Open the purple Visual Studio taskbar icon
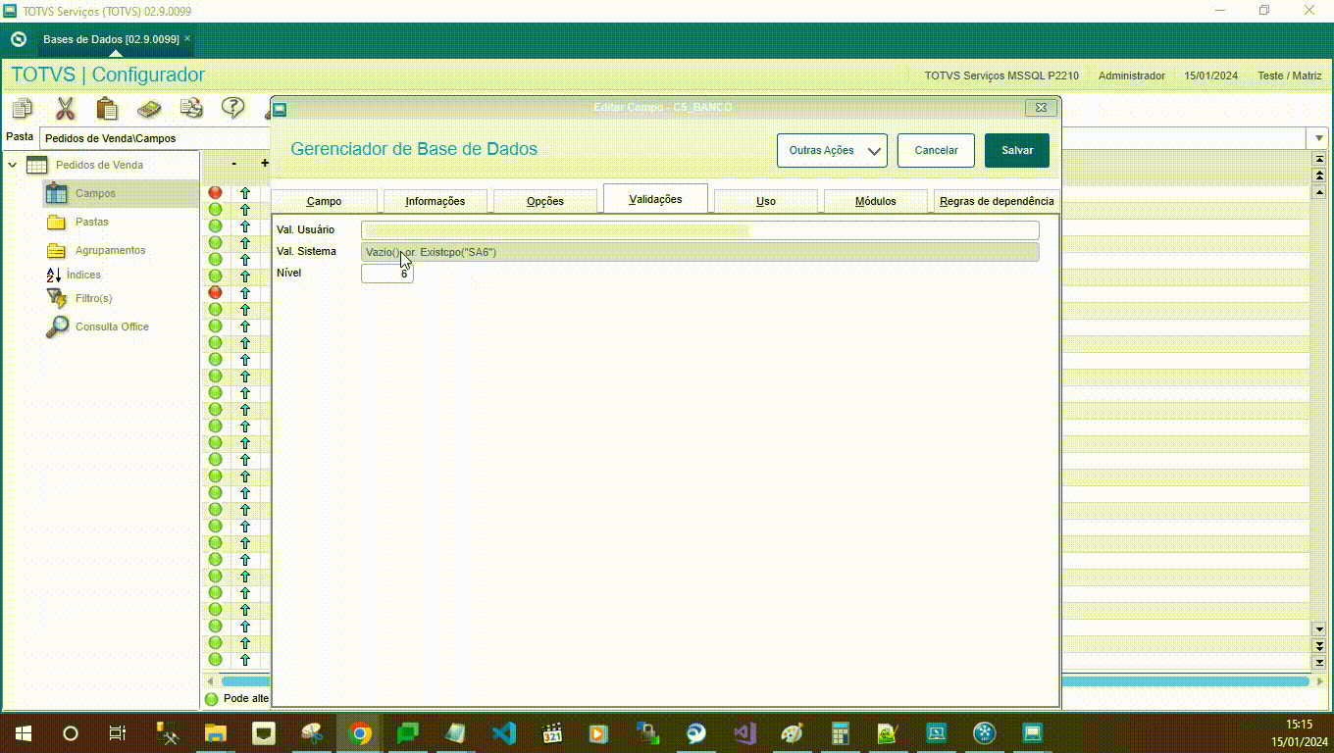 point(744,732)
